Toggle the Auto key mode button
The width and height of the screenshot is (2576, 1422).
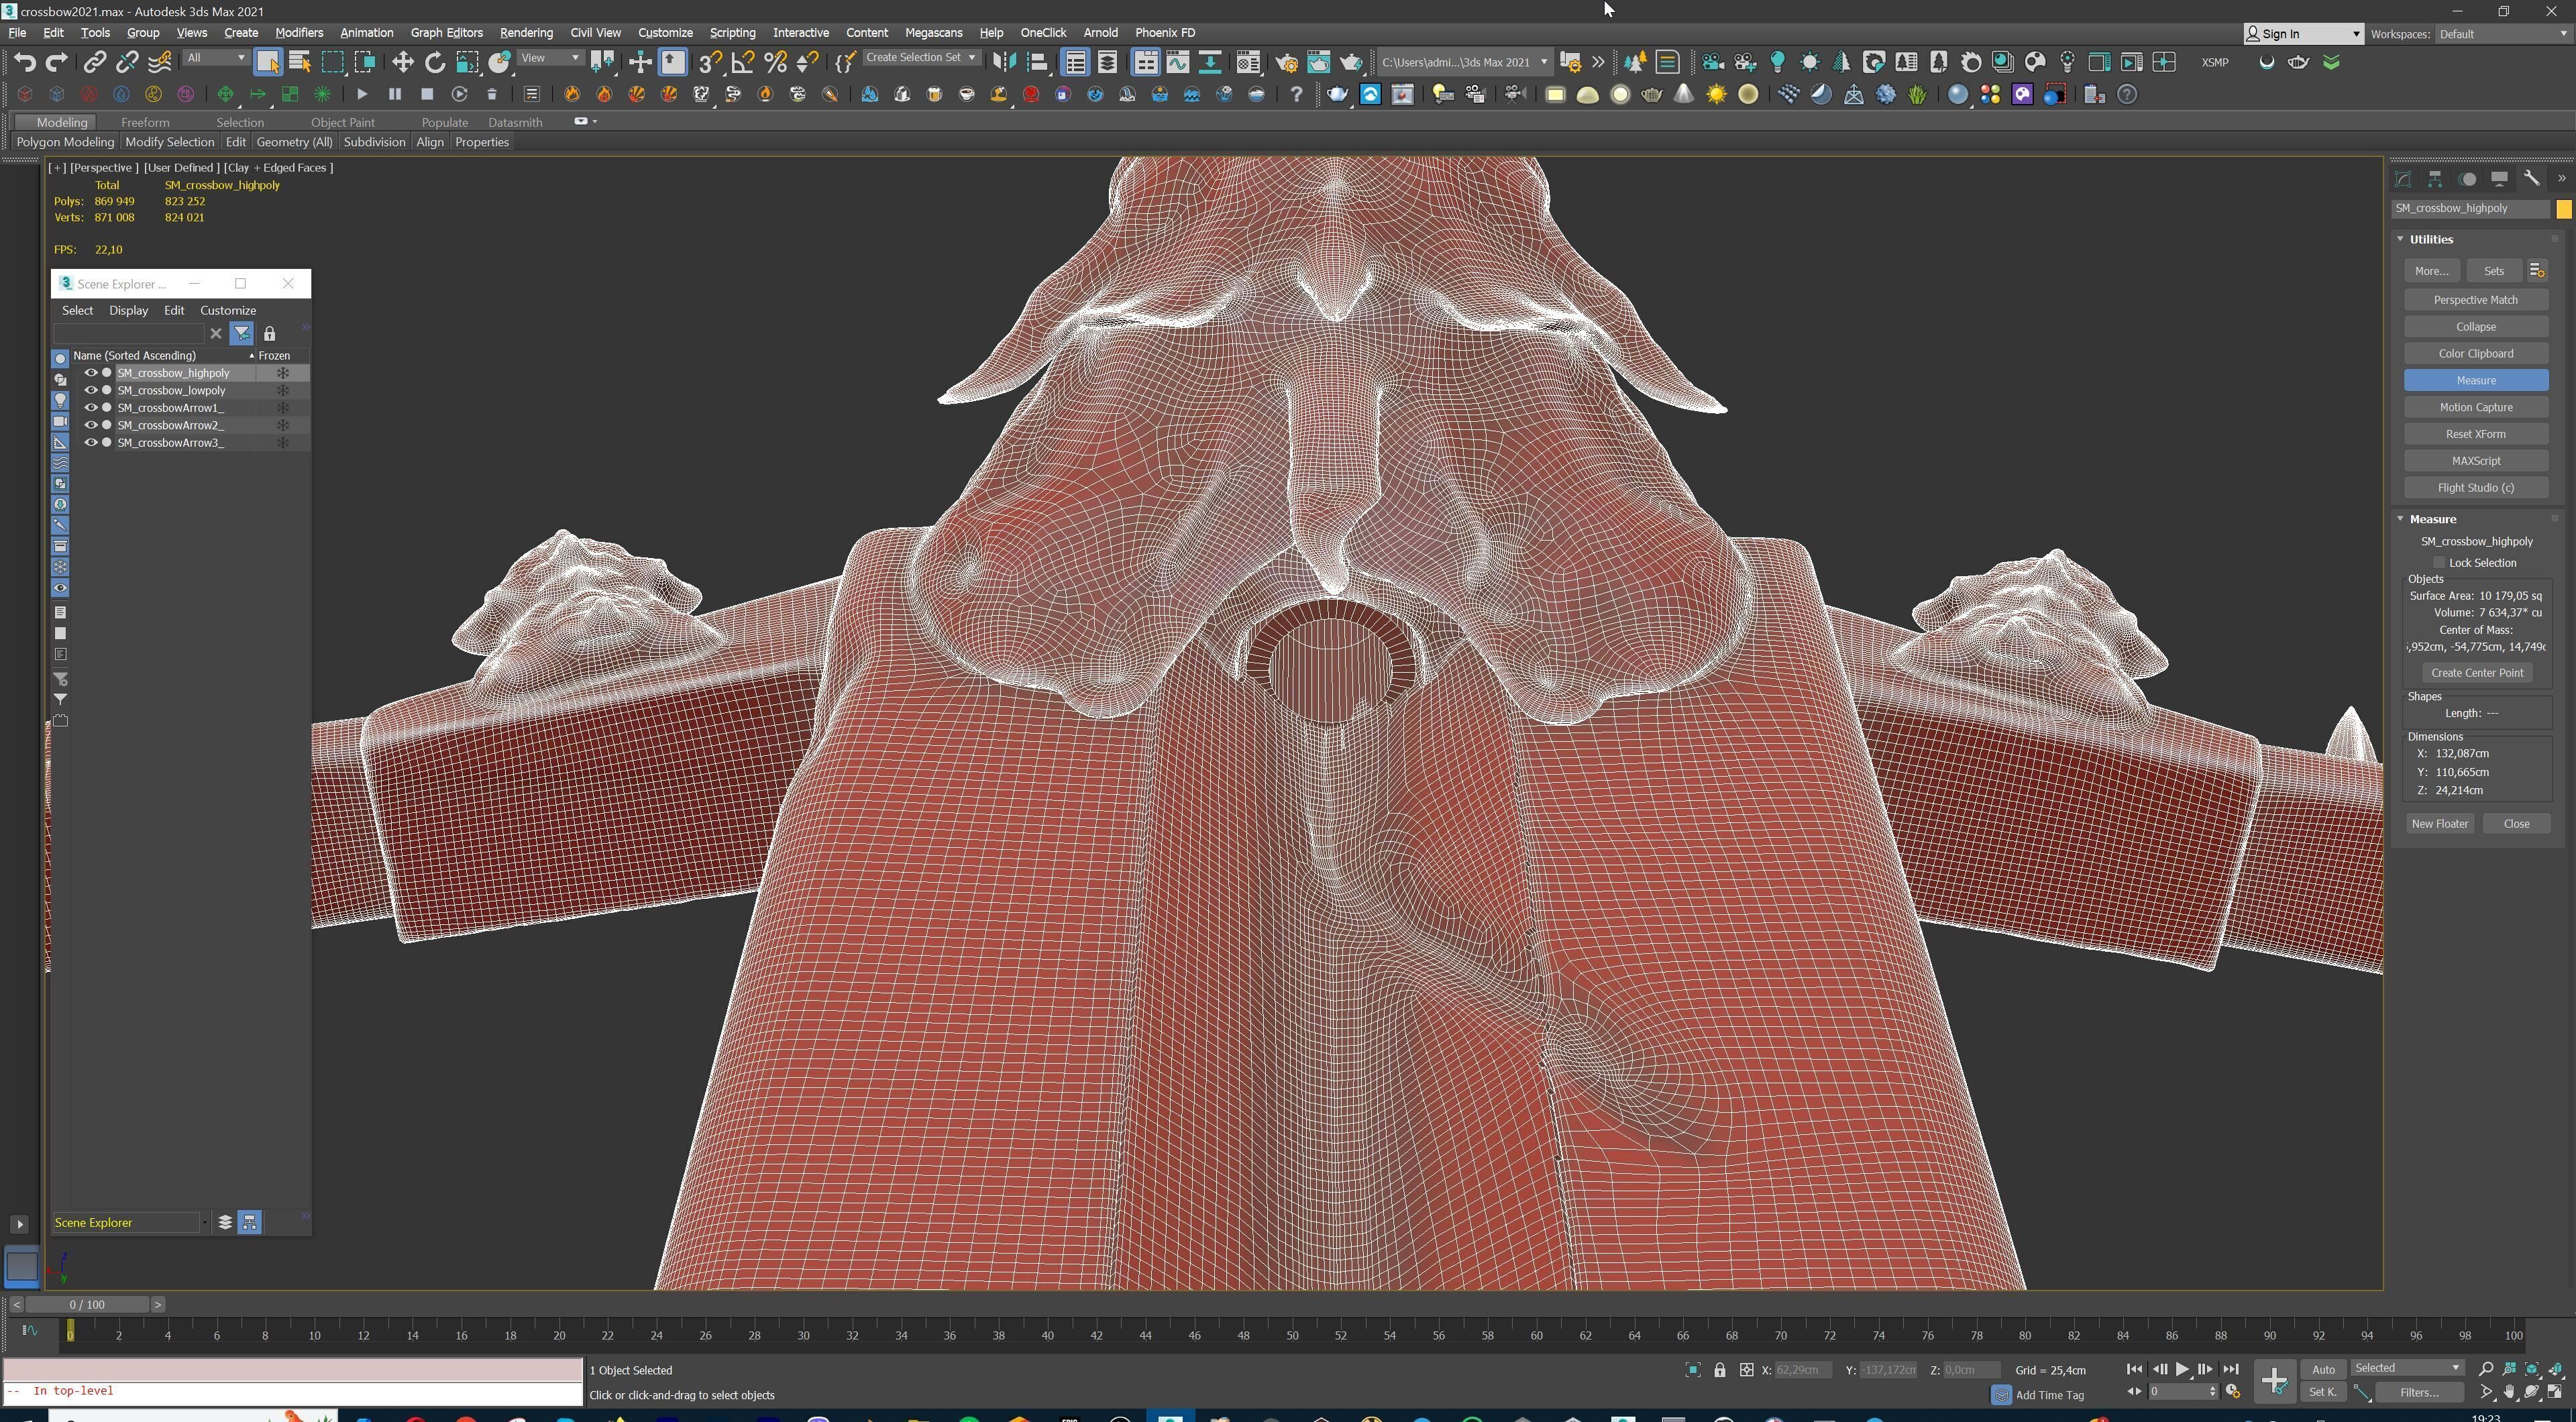(2323, 1370)
